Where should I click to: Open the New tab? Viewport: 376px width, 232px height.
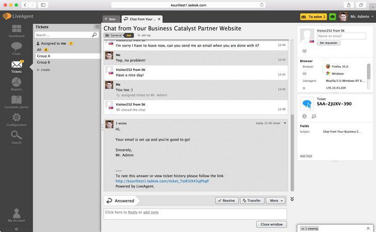point(110,19)
